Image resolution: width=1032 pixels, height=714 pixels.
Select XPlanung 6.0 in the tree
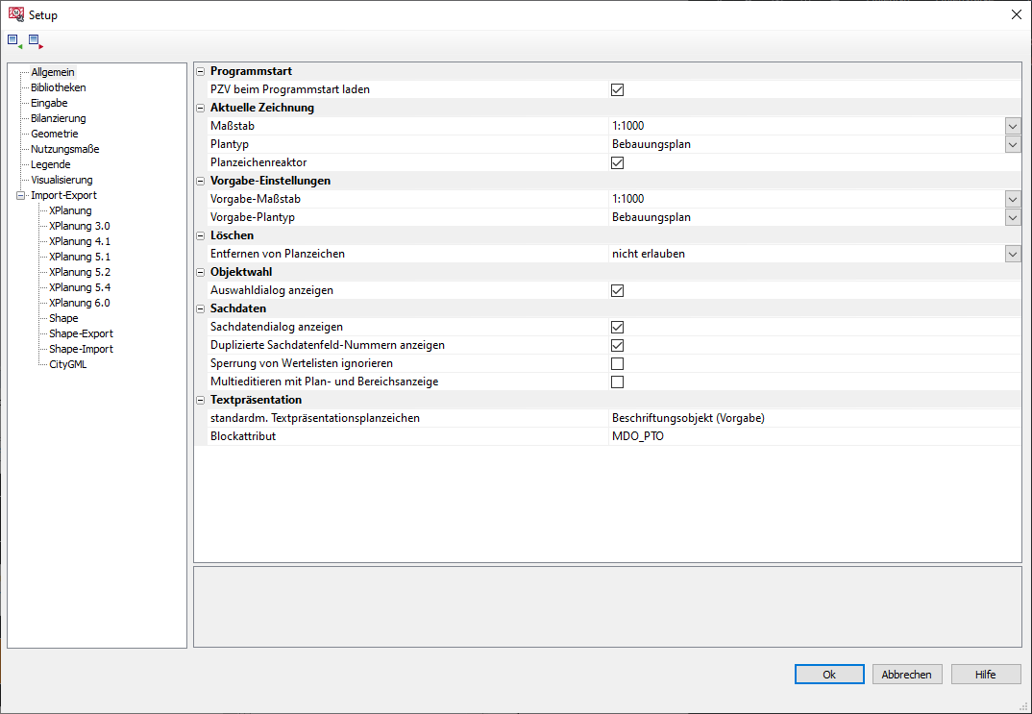pos(79,303)
